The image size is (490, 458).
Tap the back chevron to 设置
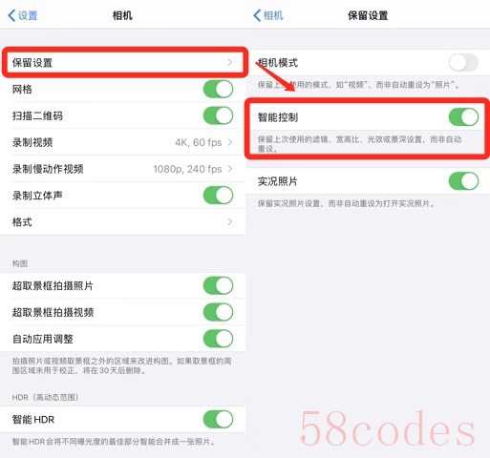(x=11, y=15)
